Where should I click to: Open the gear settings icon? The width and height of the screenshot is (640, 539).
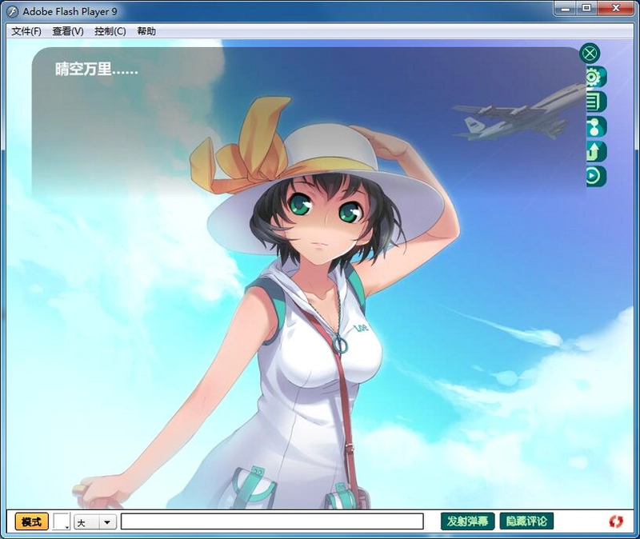pos(595,77)
